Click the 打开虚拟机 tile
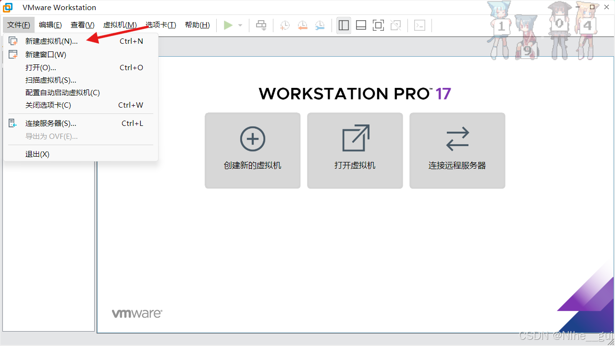This screenshot has width=615, height=346. click(x=355, y=151)
